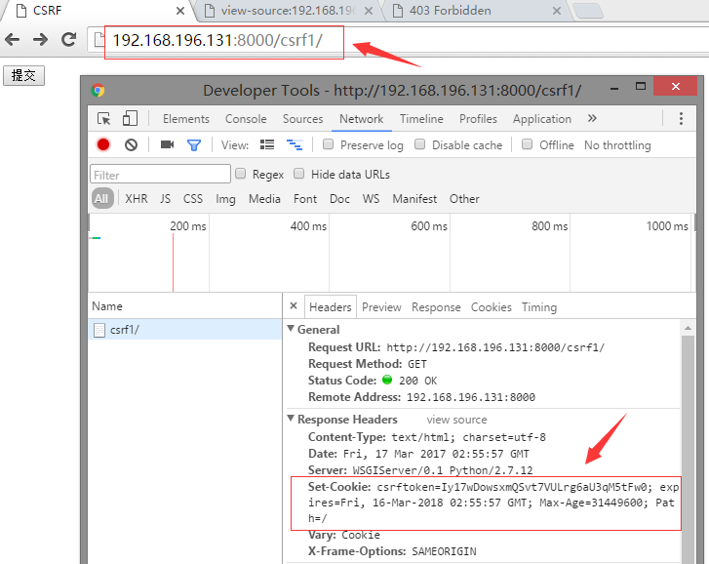Clear the network log
This screenshot has height=564, width=709.
[131, 144]
